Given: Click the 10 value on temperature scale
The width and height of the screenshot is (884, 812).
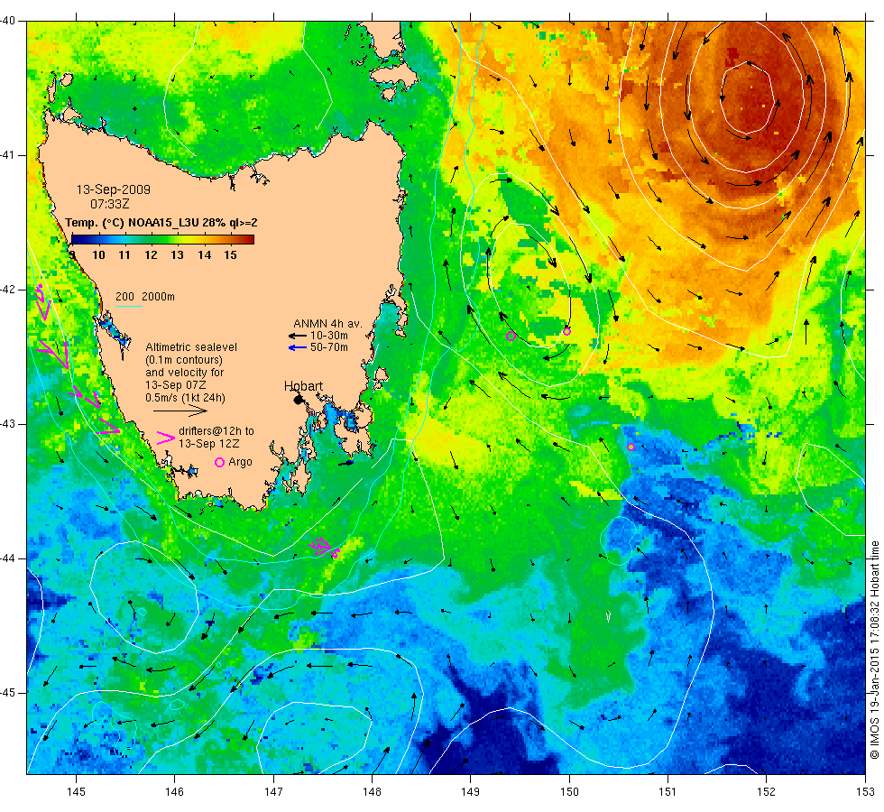Looking at the screenshot, I should click(x=98, y=254).
